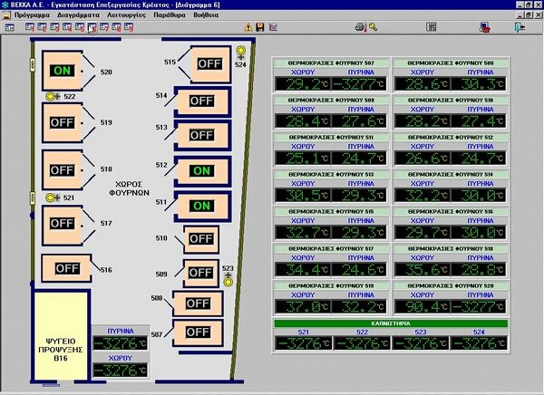Click the key icon in the toolbar
Viewport: 544px width, 395px height.
pos(373,27)
